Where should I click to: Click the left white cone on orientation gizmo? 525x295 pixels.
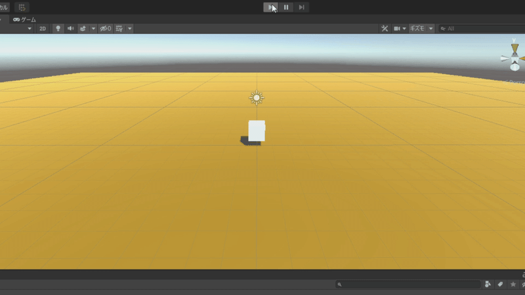point(505,58)
